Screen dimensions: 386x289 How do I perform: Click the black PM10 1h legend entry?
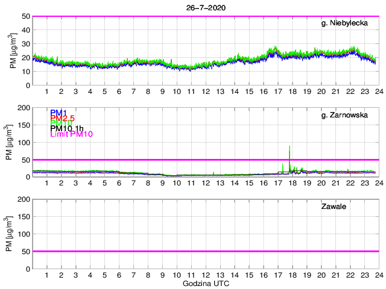(67, 129)
